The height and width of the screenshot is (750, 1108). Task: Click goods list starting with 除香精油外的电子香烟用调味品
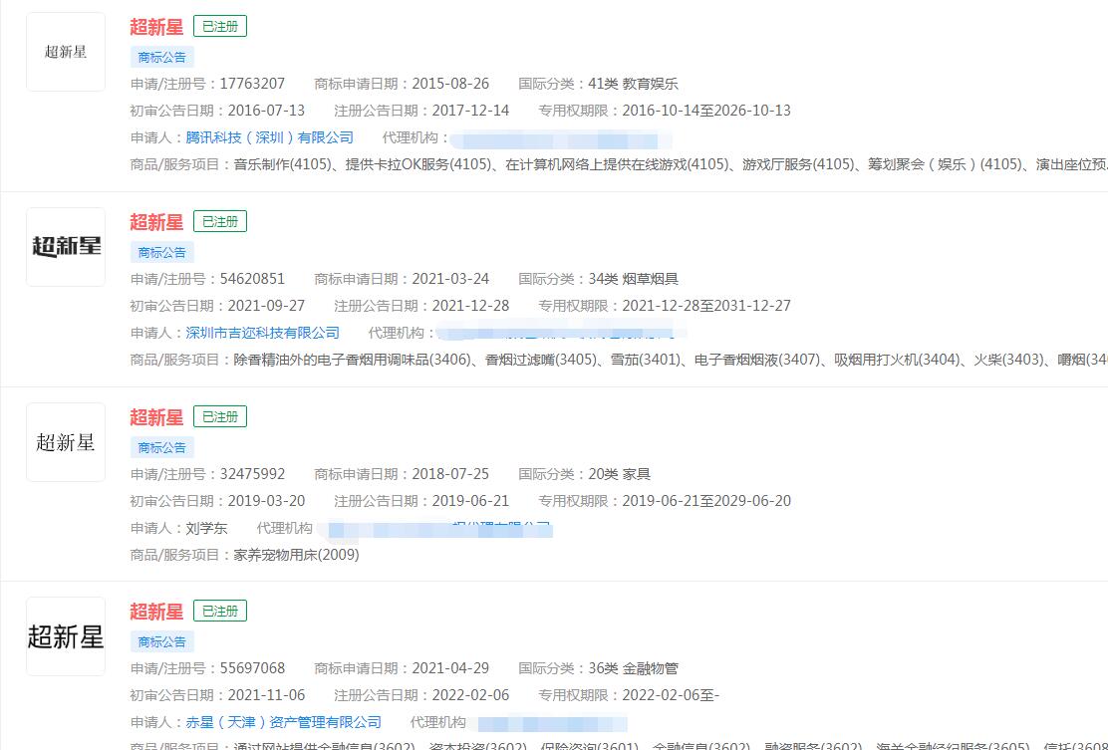coord(671,360)
